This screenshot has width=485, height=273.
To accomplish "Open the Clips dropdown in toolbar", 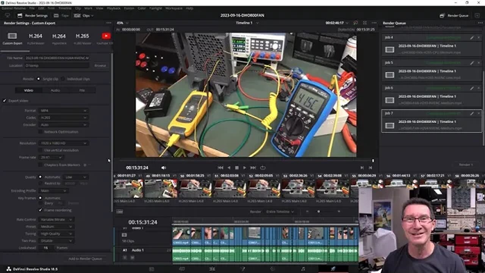I will pos(84,16).
